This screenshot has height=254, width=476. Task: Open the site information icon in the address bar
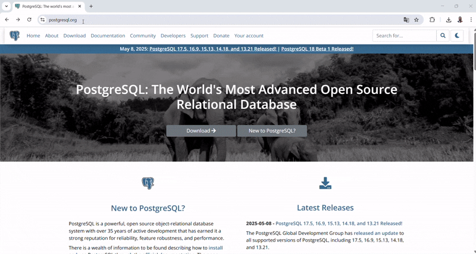(x=42, y=20)
